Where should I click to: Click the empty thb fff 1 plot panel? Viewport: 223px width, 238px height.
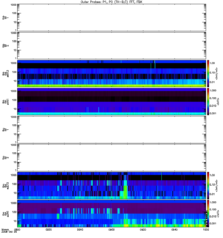[111, 18]
